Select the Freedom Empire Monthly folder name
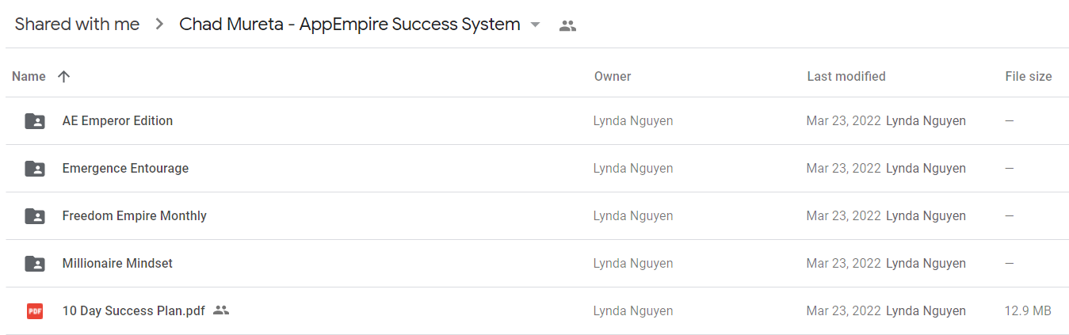The height and width of the screenshot is (335, 1069). [x=135, y=215]
